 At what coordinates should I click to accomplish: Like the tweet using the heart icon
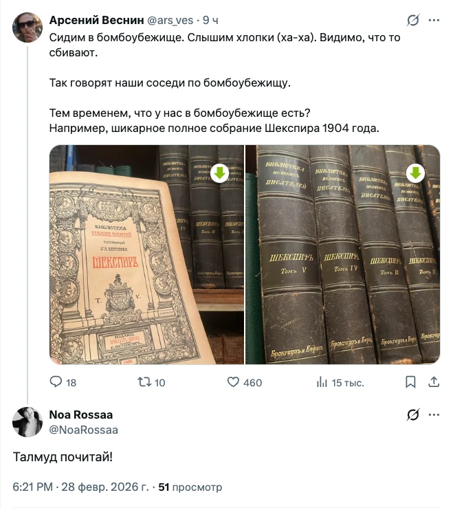coord(233,382)
